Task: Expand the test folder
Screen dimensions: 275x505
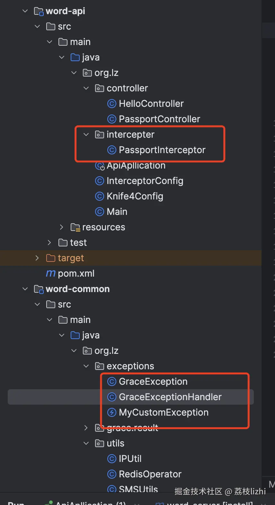Action: (49, 243)
